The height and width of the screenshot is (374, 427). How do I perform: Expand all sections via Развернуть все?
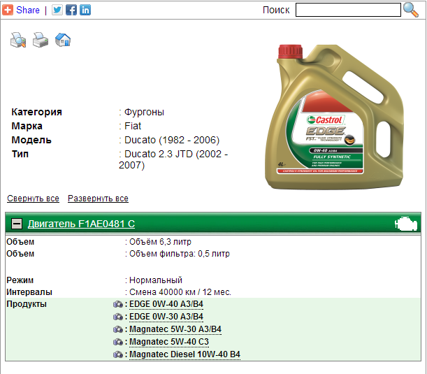pyautogui.click(x=98, y=199)
